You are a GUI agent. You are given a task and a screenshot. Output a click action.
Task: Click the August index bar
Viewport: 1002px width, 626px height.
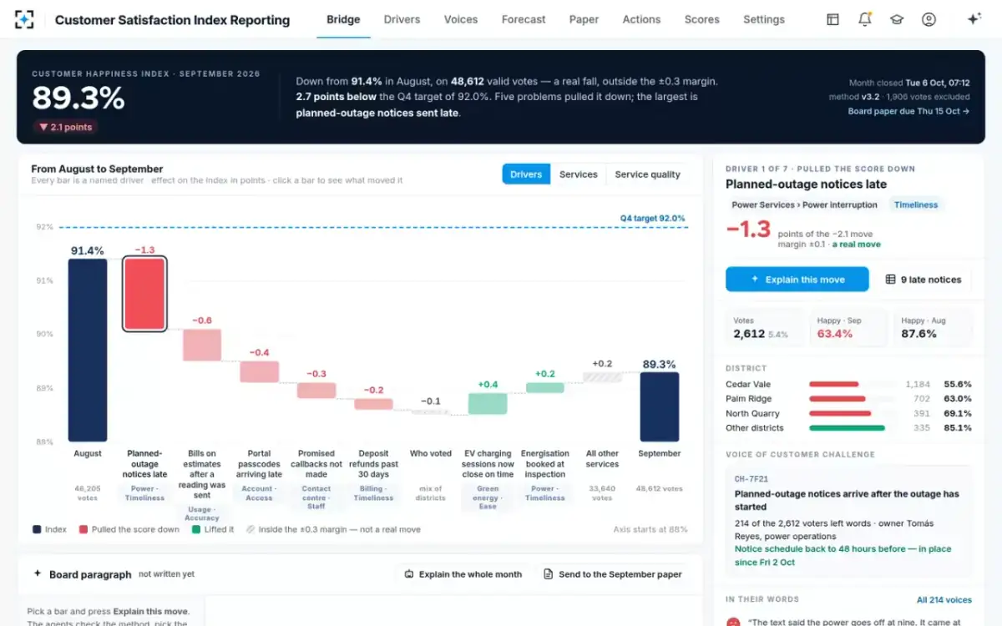tap(88, 350)
